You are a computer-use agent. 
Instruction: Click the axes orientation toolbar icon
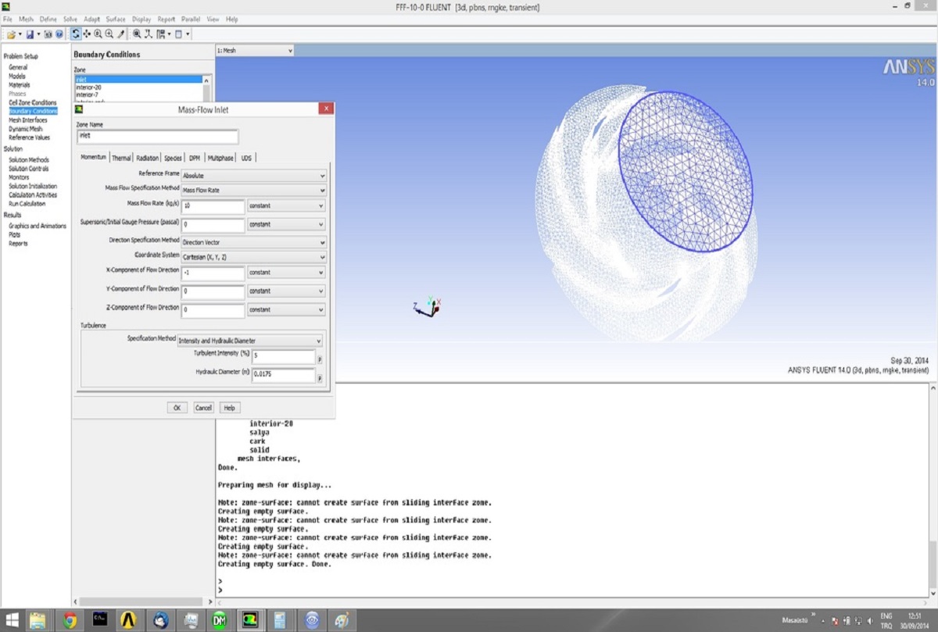pyautogui.click(x=149, y=34)
